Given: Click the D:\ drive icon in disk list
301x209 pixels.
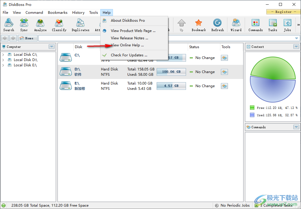Looking at the screenshot, I should (x=66, y=72).
